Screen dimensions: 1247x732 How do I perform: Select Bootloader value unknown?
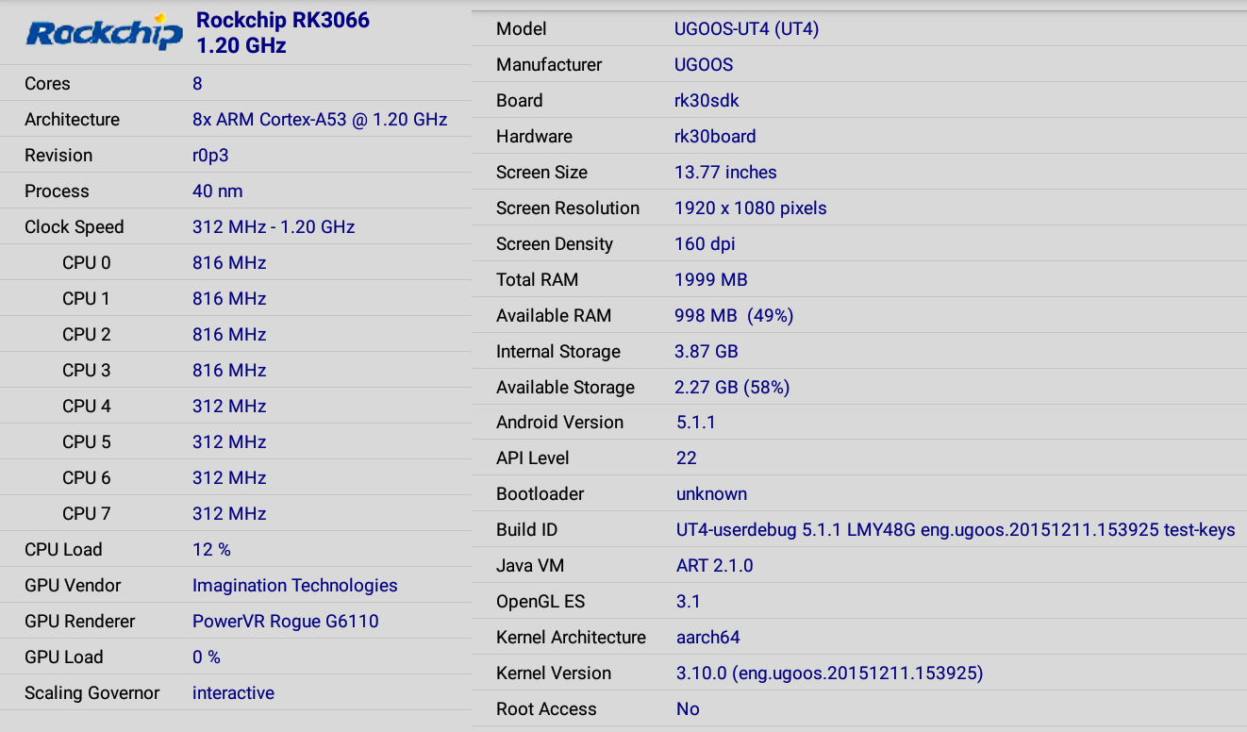coord(711,493)
